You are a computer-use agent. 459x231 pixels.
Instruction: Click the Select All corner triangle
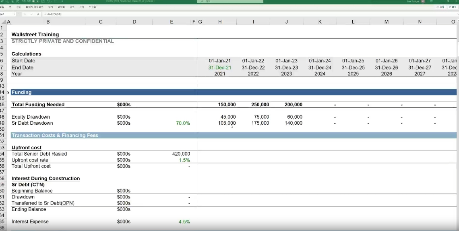point(3,22)
